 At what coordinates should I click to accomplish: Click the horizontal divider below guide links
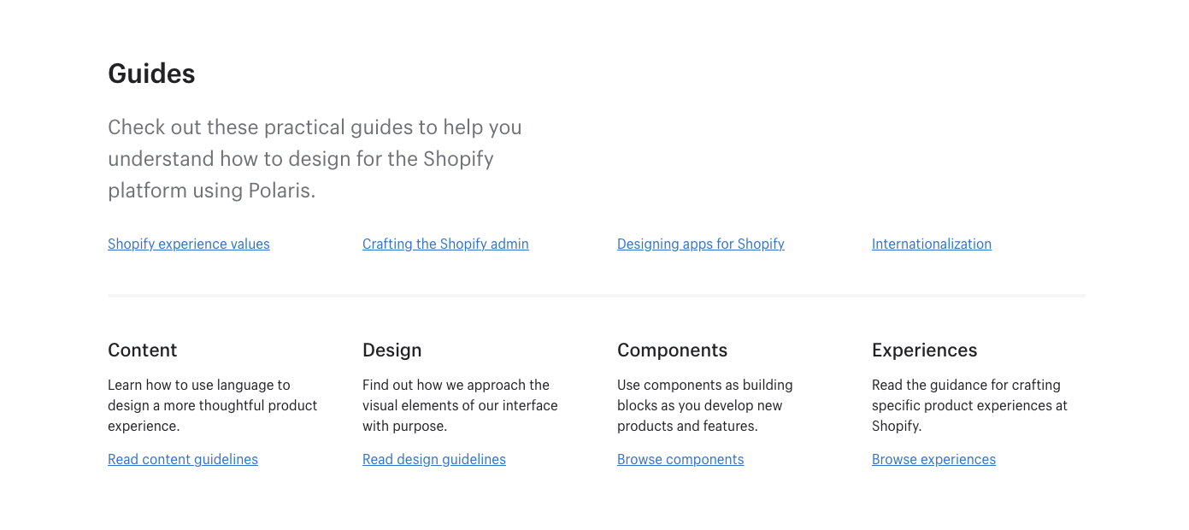[597, 296]
